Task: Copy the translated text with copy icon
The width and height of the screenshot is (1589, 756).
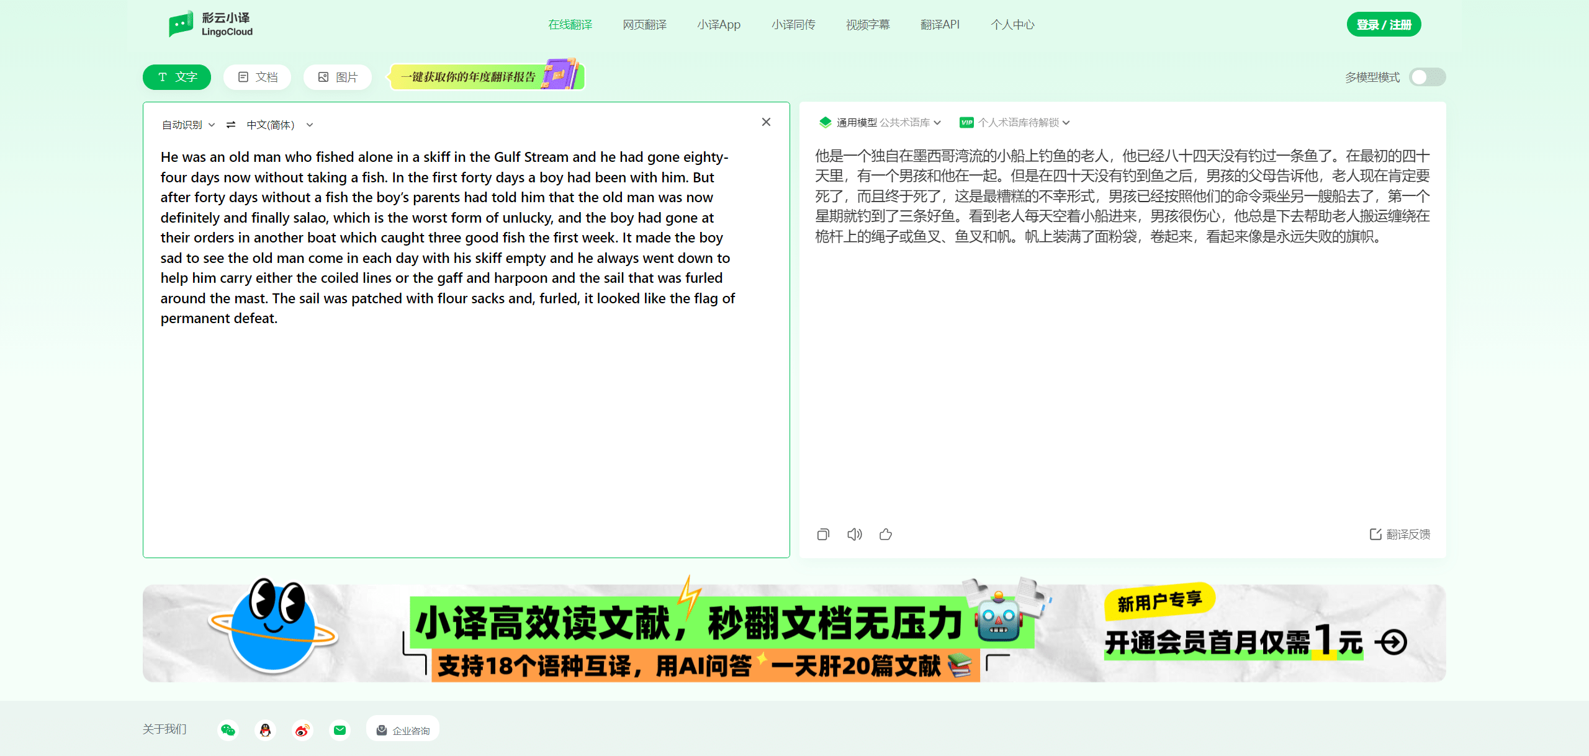Action: coord(823,534)
